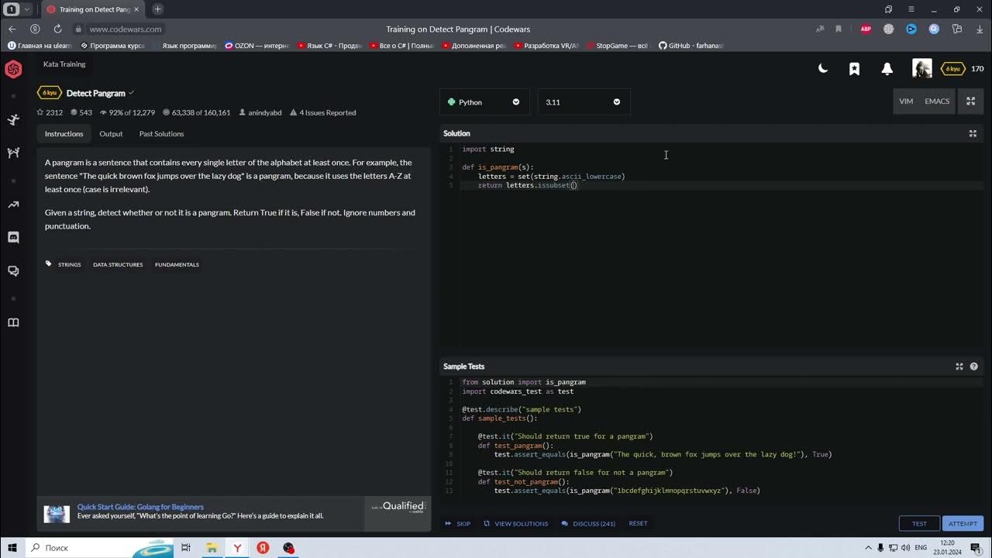Click the ATTEMPT button
Screen dimensions: 992x558
click(x=963, y=523)
